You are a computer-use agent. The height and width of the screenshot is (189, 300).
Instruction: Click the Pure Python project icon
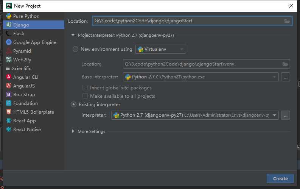(9, 16)
